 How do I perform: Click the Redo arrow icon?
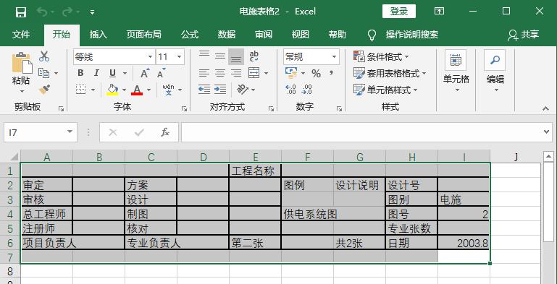67,12
